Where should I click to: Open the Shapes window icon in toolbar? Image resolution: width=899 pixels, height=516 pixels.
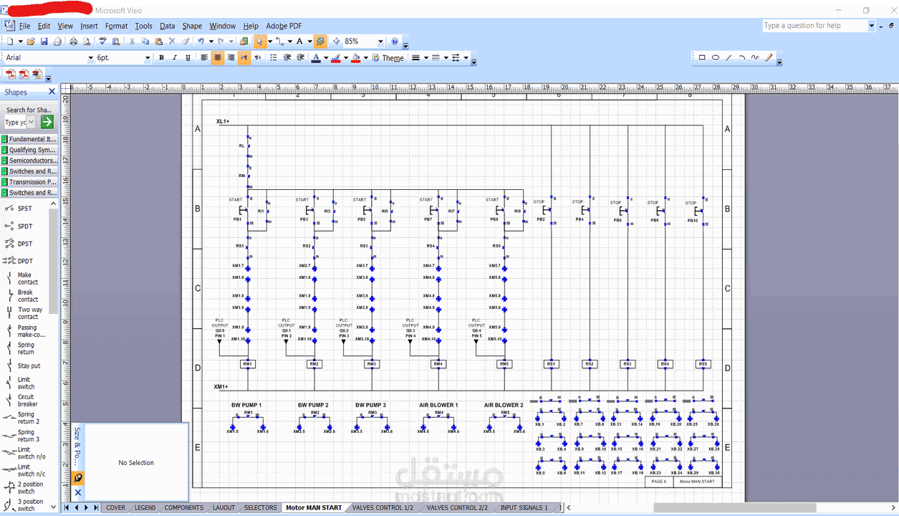tap(244, 41)
